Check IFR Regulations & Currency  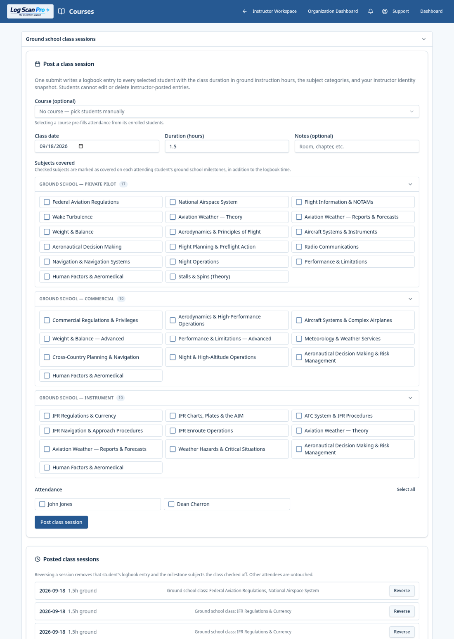pos(47,416)
